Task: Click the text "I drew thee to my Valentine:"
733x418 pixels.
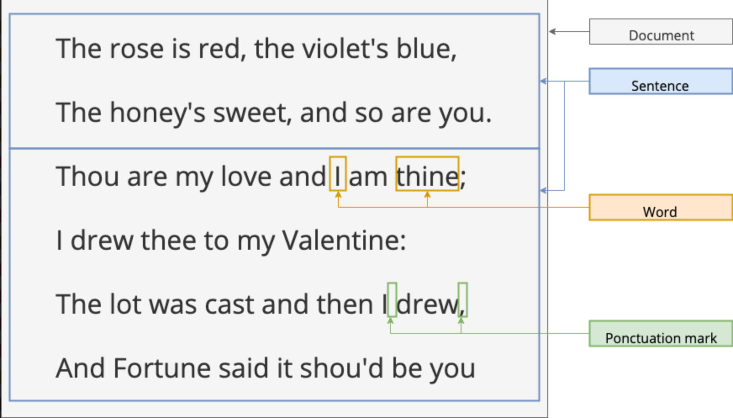Action: click(x=231, y=241)
